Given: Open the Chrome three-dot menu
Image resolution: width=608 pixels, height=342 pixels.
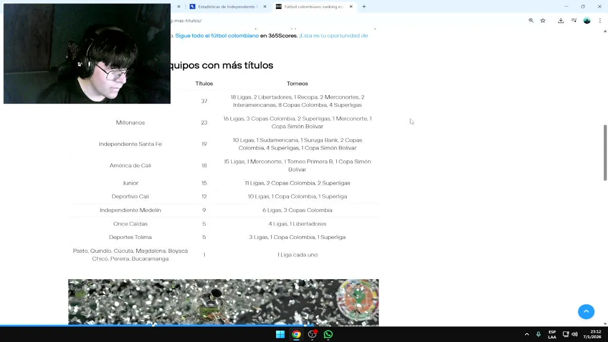Looking at the screenshot, I should coord(600,20).
